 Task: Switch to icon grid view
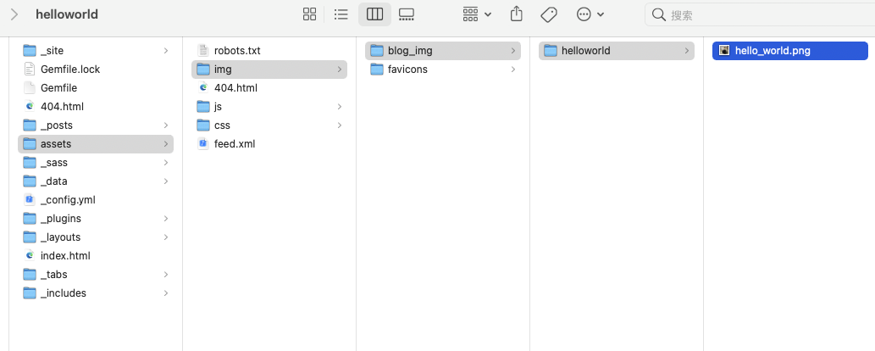tap(309, 14)
